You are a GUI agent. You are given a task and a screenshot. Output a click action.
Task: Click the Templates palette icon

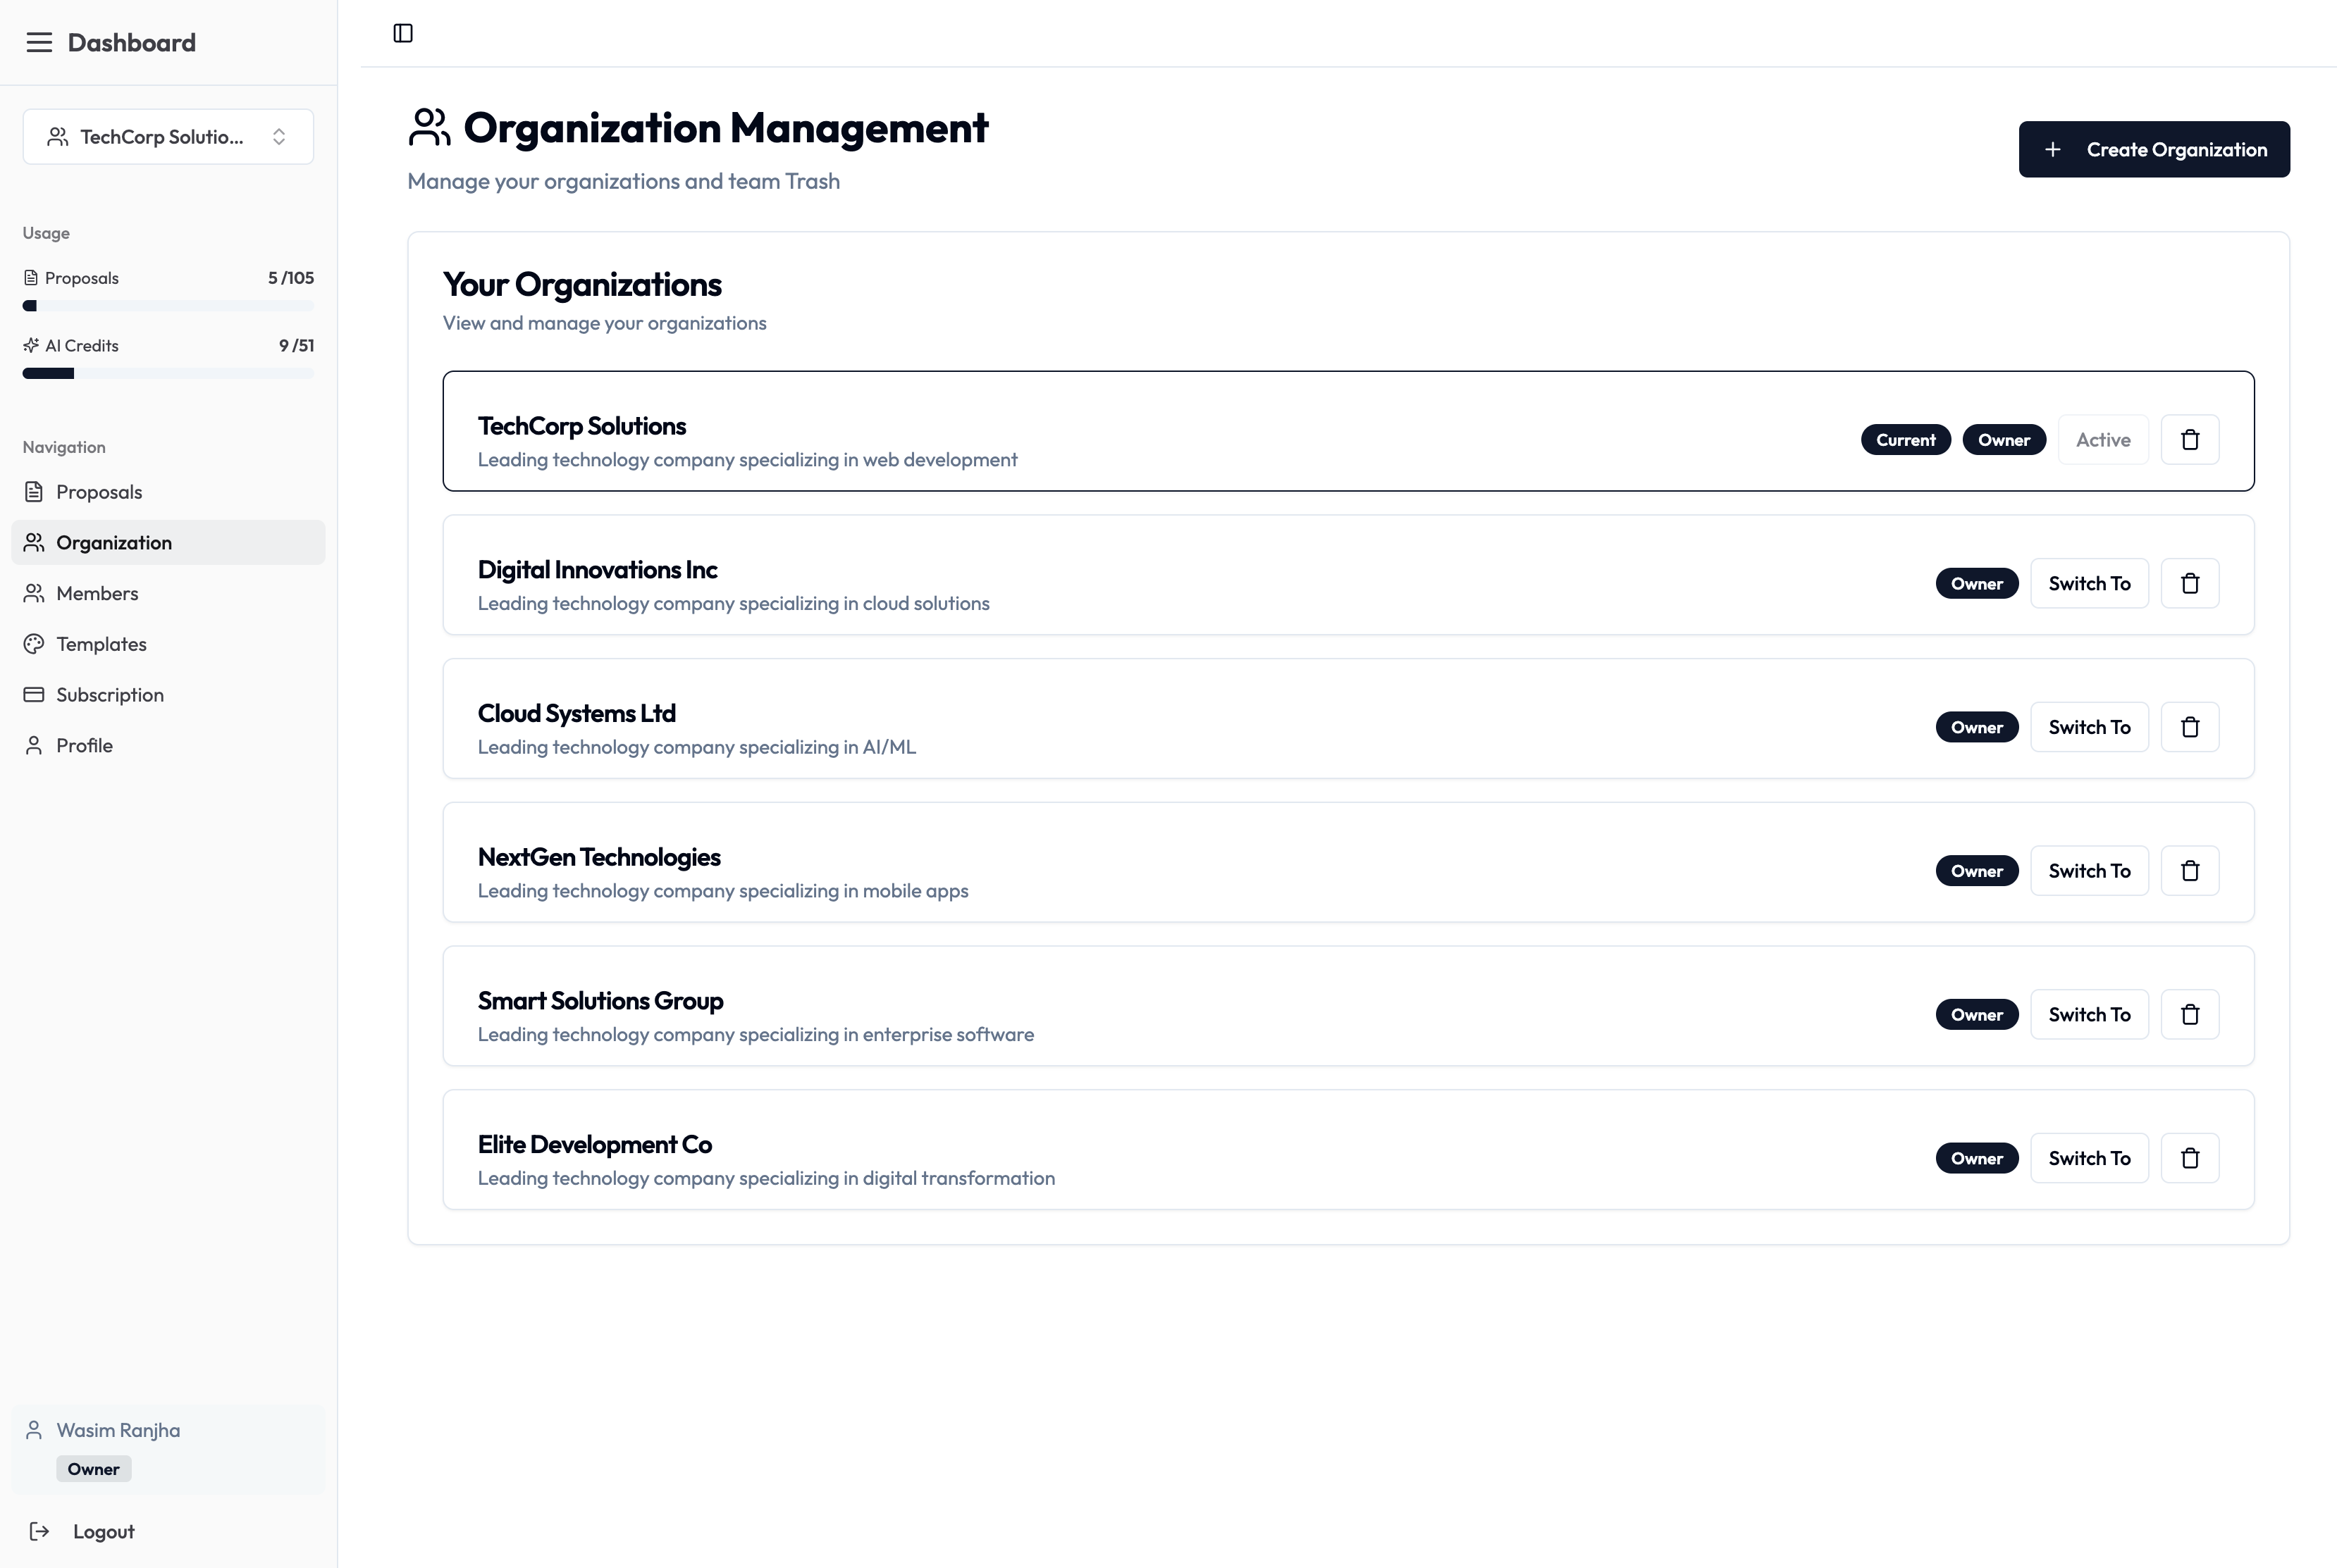pos(34,643)
